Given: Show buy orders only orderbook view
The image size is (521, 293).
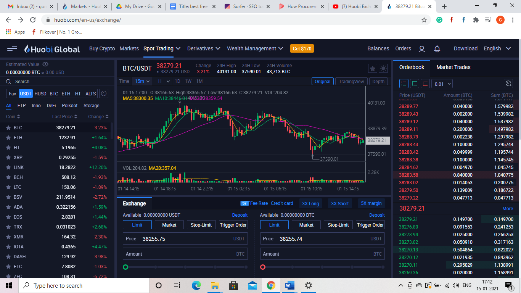Looking at the screenshot, I should [415, 84].
